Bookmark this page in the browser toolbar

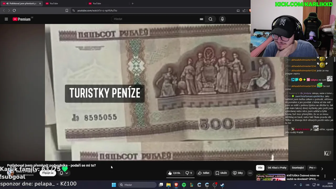pyautogui.click(x=67, y=10)
